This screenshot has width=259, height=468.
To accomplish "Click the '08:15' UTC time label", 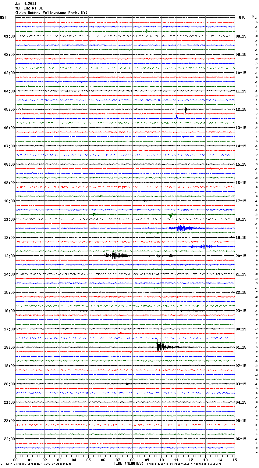I will 241,36.
